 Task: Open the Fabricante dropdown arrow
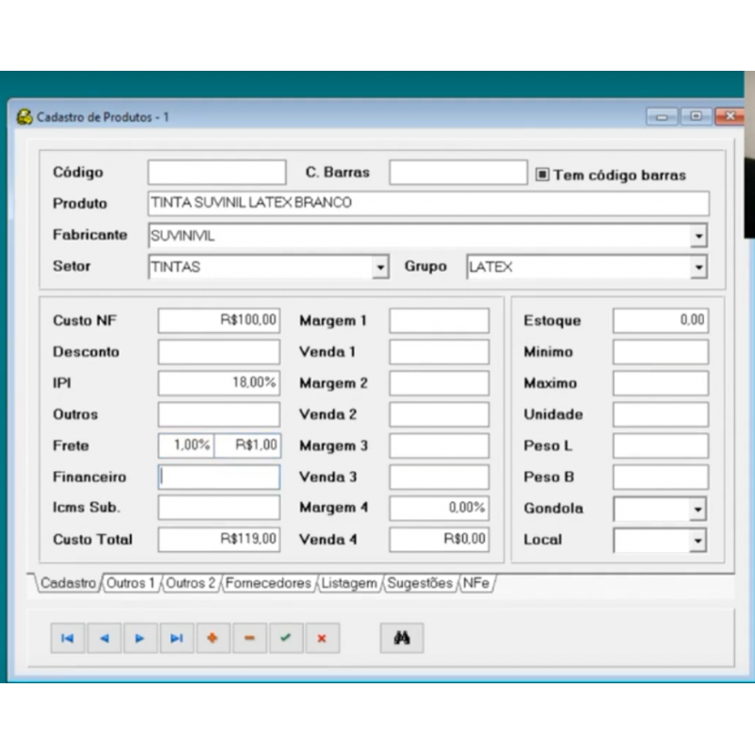(x=698, y=235)
